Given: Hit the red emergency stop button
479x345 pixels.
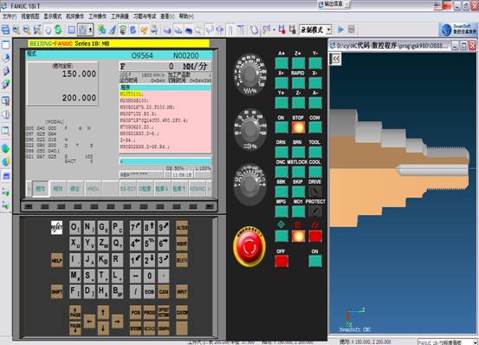Looking at the screenshot, I should 249,246.
